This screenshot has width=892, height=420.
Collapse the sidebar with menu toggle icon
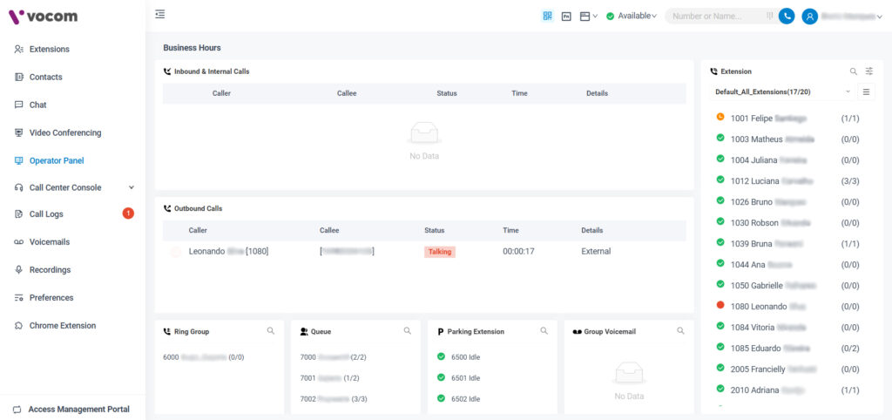click(x=159, y=14)
